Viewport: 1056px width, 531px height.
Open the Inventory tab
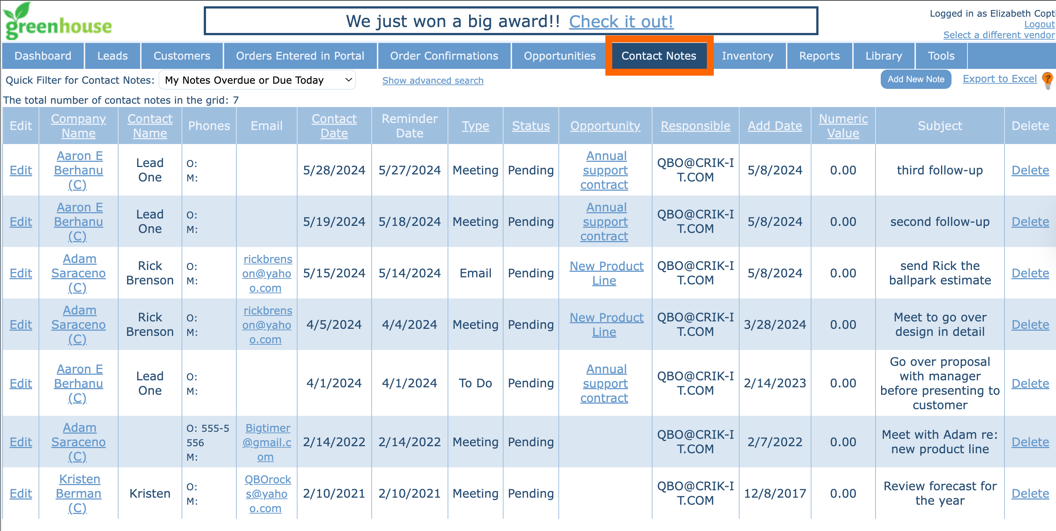[x=747, y=56]
